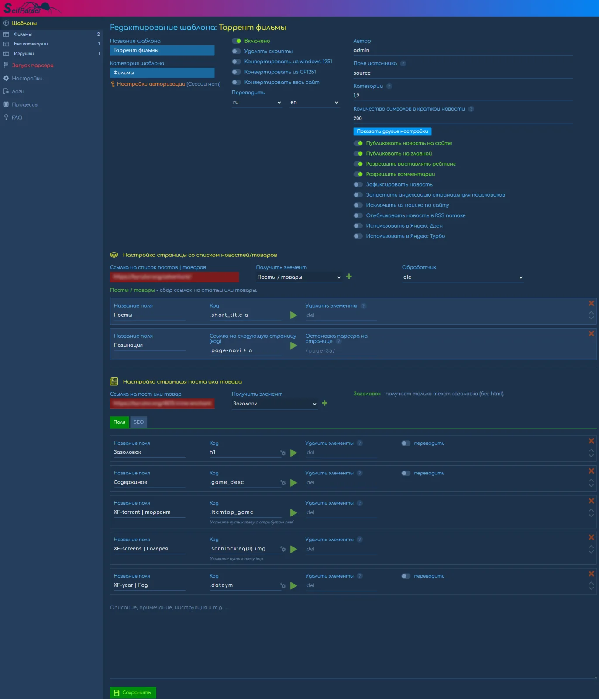Delete the Пагинация field row
Screen dimensions: 599x699
591,334
